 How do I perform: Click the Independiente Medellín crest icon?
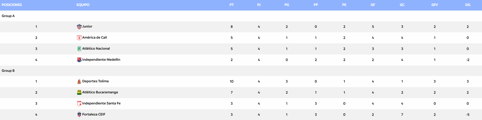79,60
